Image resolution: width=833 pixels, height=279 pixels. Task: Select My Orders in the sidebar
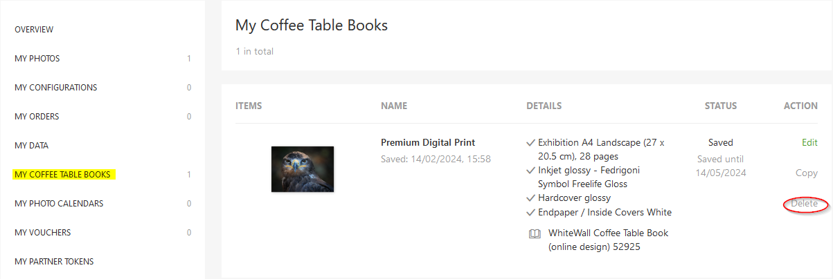(x=37, y=117)
